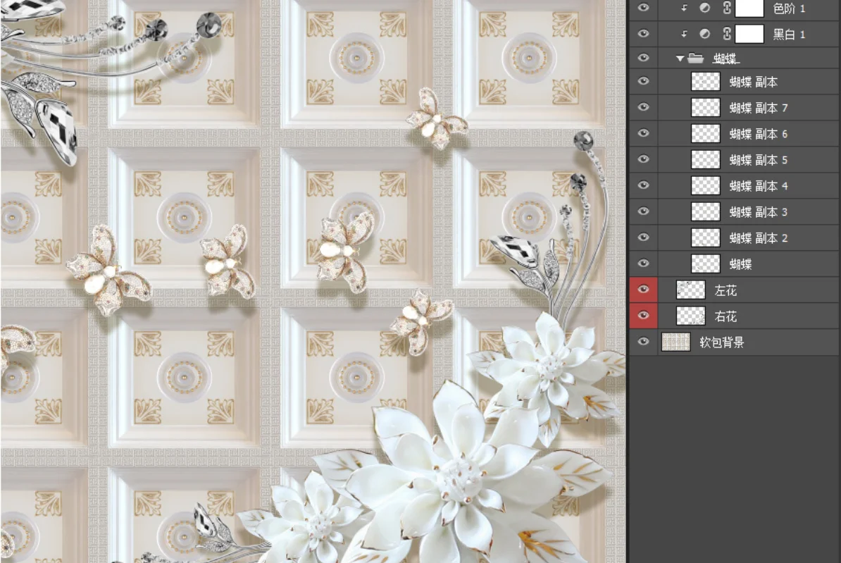This screenshot has height=563, width=841.
Task: Hide the 蝴蝶 副本 6 layer
Action: 643,132
